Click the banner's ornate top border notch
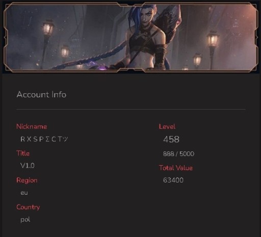 [131, 5]
